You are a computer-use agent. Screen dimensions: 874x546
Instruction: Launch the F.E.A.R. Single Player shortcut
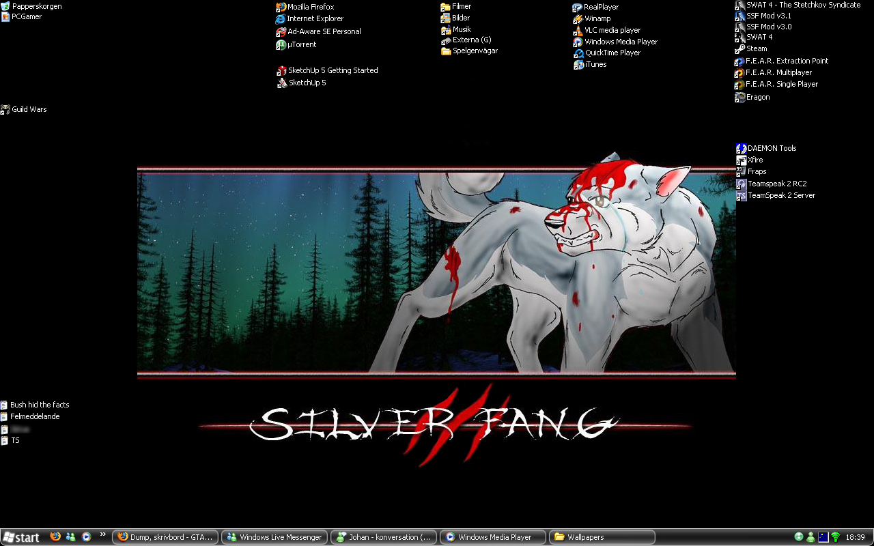pyautogui.click(x=776, y=84)
